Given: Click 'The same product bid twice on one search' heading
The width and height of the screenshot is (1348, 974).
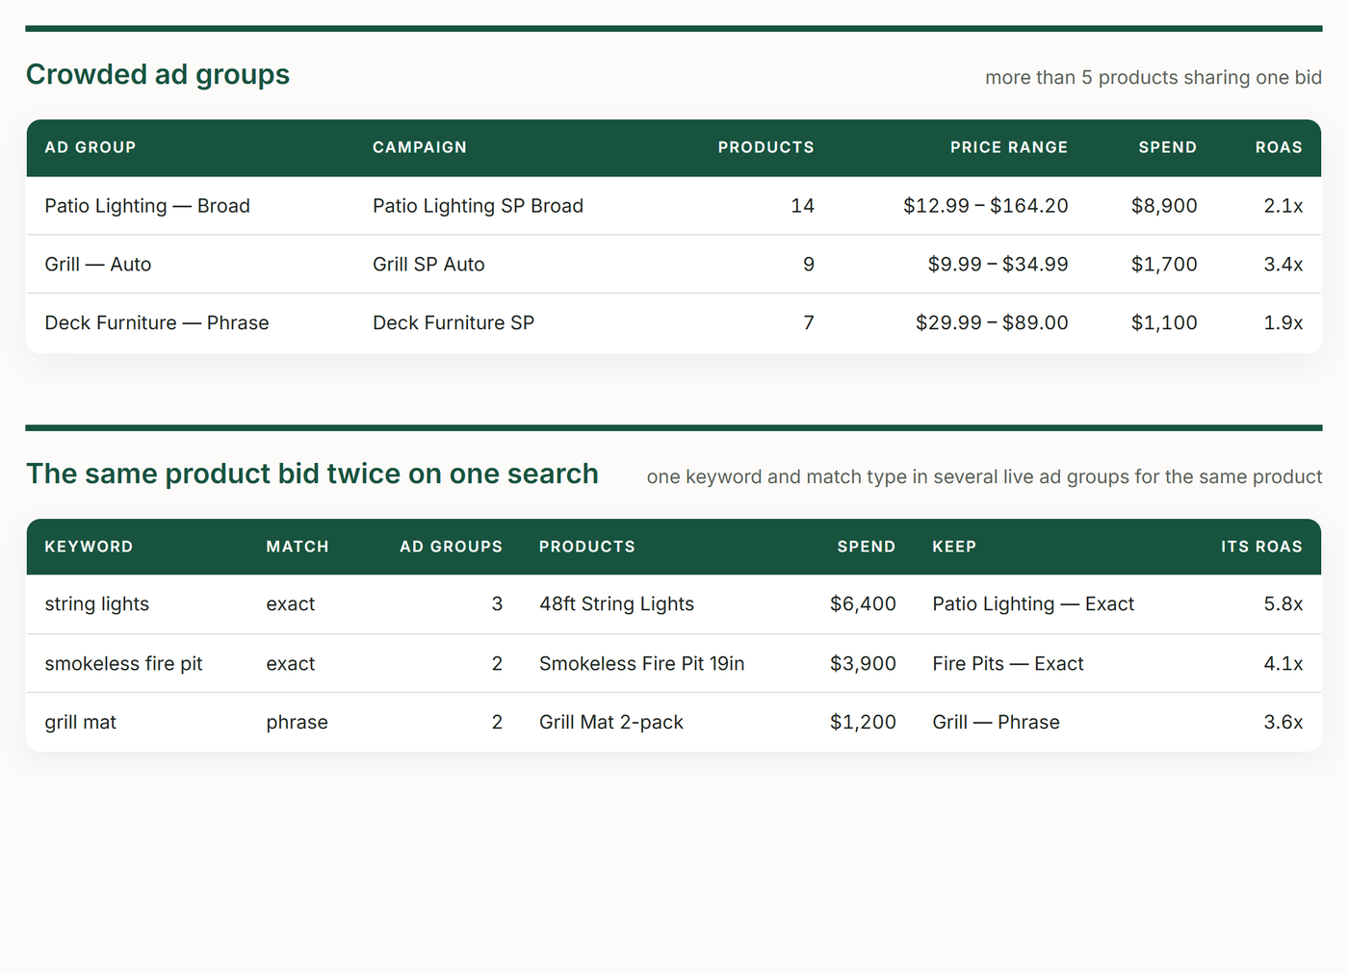Looking at the screenshot, I should pyautogui.click(x=312, y=474).
